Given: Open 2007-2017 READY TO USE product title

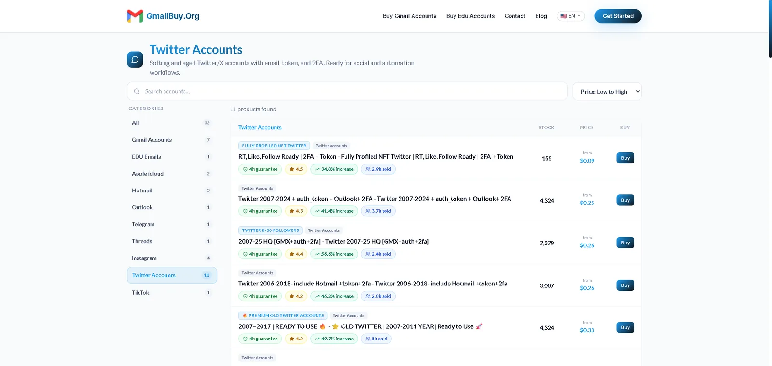Looking at the screenshot, I should [x=360, y=326].
